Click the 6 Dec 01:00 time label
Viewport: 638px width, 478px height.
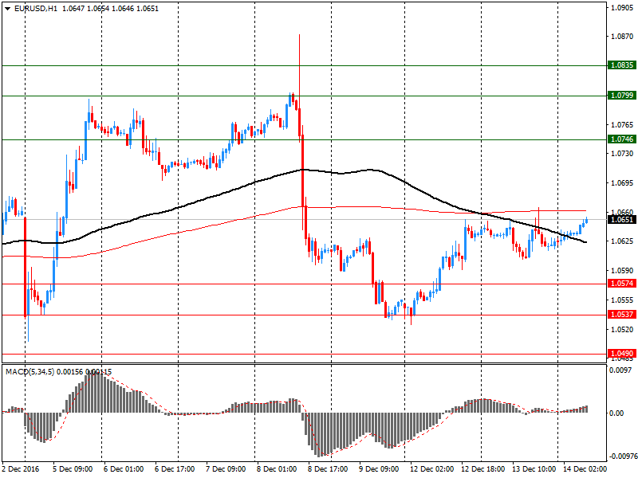[124, 468]
